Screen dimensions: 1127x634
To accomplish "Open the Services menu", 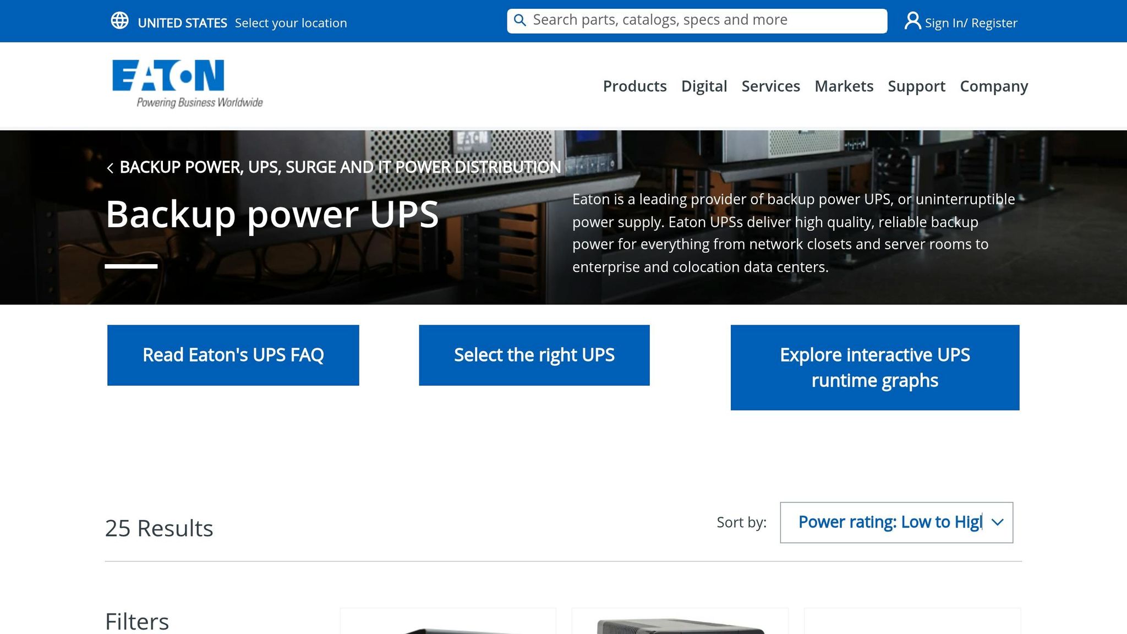I will pyautogui.click(x=770, y=86).
